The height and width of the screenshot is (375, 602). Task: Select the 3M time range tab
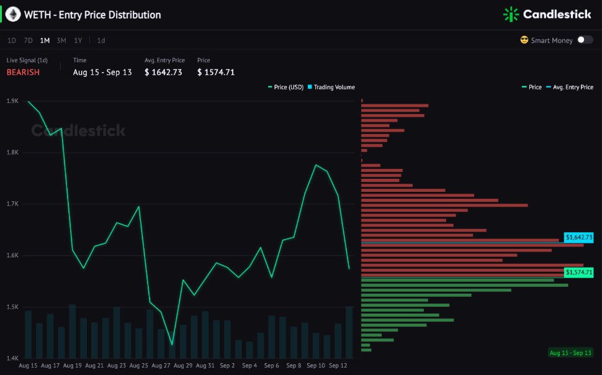point(61,40)
